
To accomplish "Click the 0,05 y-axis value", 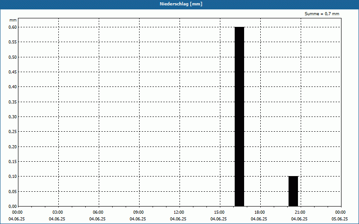I will click(x=13, y=192).
